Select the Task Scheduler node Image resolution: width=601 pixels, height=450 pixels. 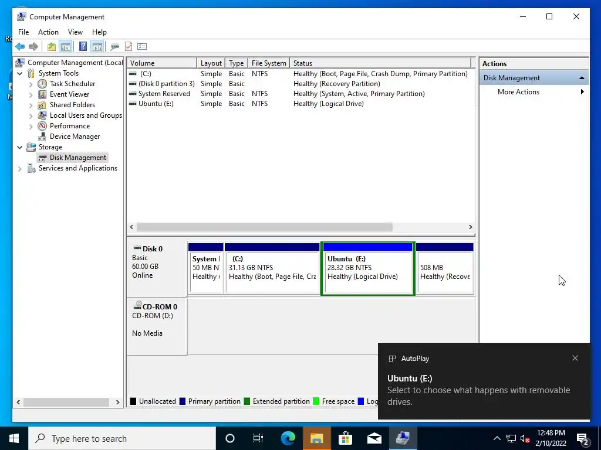(72, 84)
